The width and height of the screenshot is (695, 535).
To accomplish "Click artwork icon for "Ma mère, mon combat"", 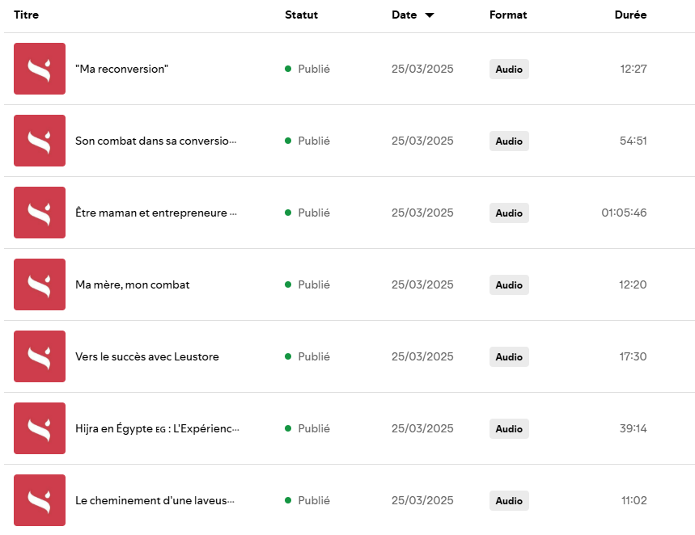I will pos(40,284).
